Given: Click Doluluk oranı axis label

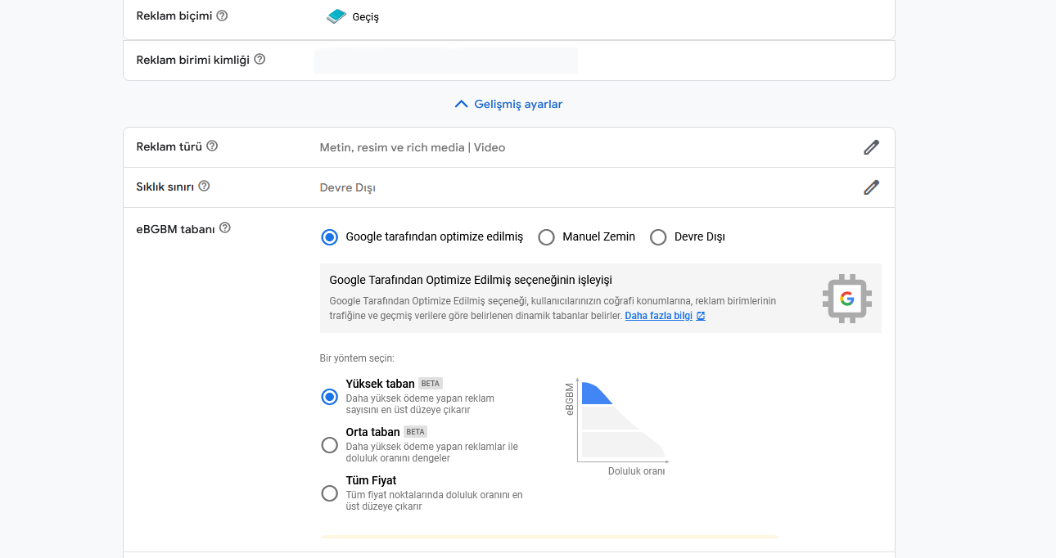Looking at the screenshot, I should (637, 471).
